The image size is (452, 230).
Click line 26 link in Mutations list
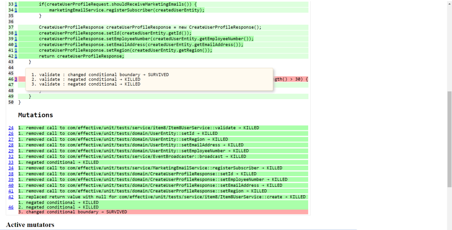click(11, 134)
